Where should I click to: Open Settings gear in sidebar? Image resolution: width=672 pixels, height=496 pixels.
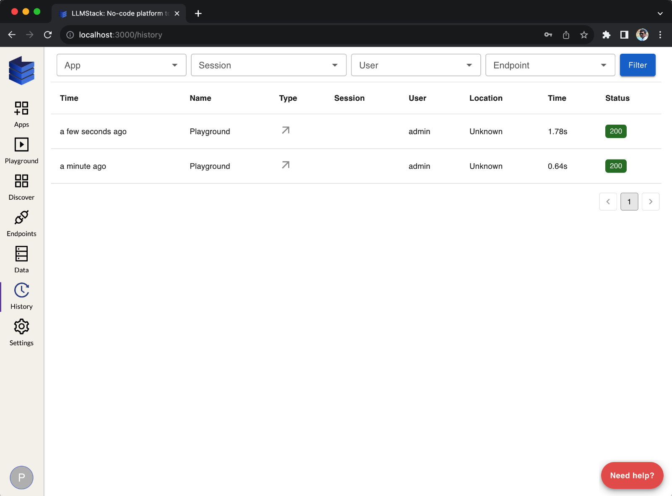[x=21, y=327]
